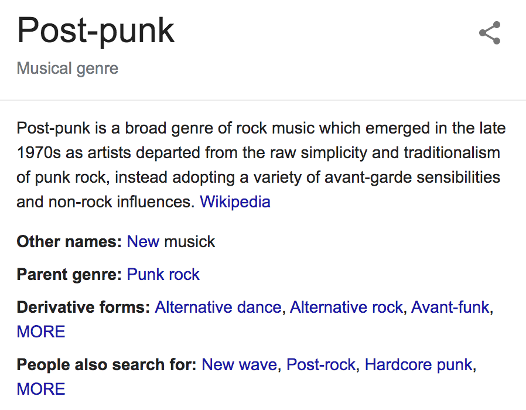Click the 'People also search for:' label
The width and height of the screenshot is (526, 410).
click(107, 365)
